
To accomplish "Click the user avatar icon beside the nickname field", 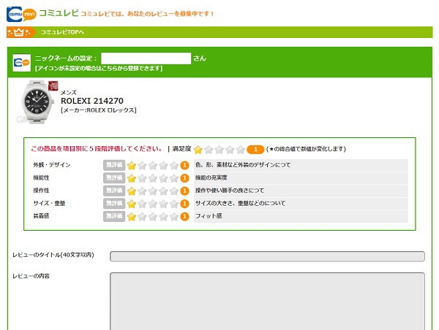I will [x=22, y=63].
